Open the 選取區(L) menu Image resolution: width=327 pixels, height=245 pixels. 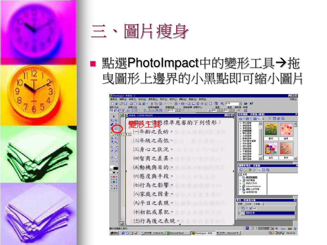coord(153,100)
